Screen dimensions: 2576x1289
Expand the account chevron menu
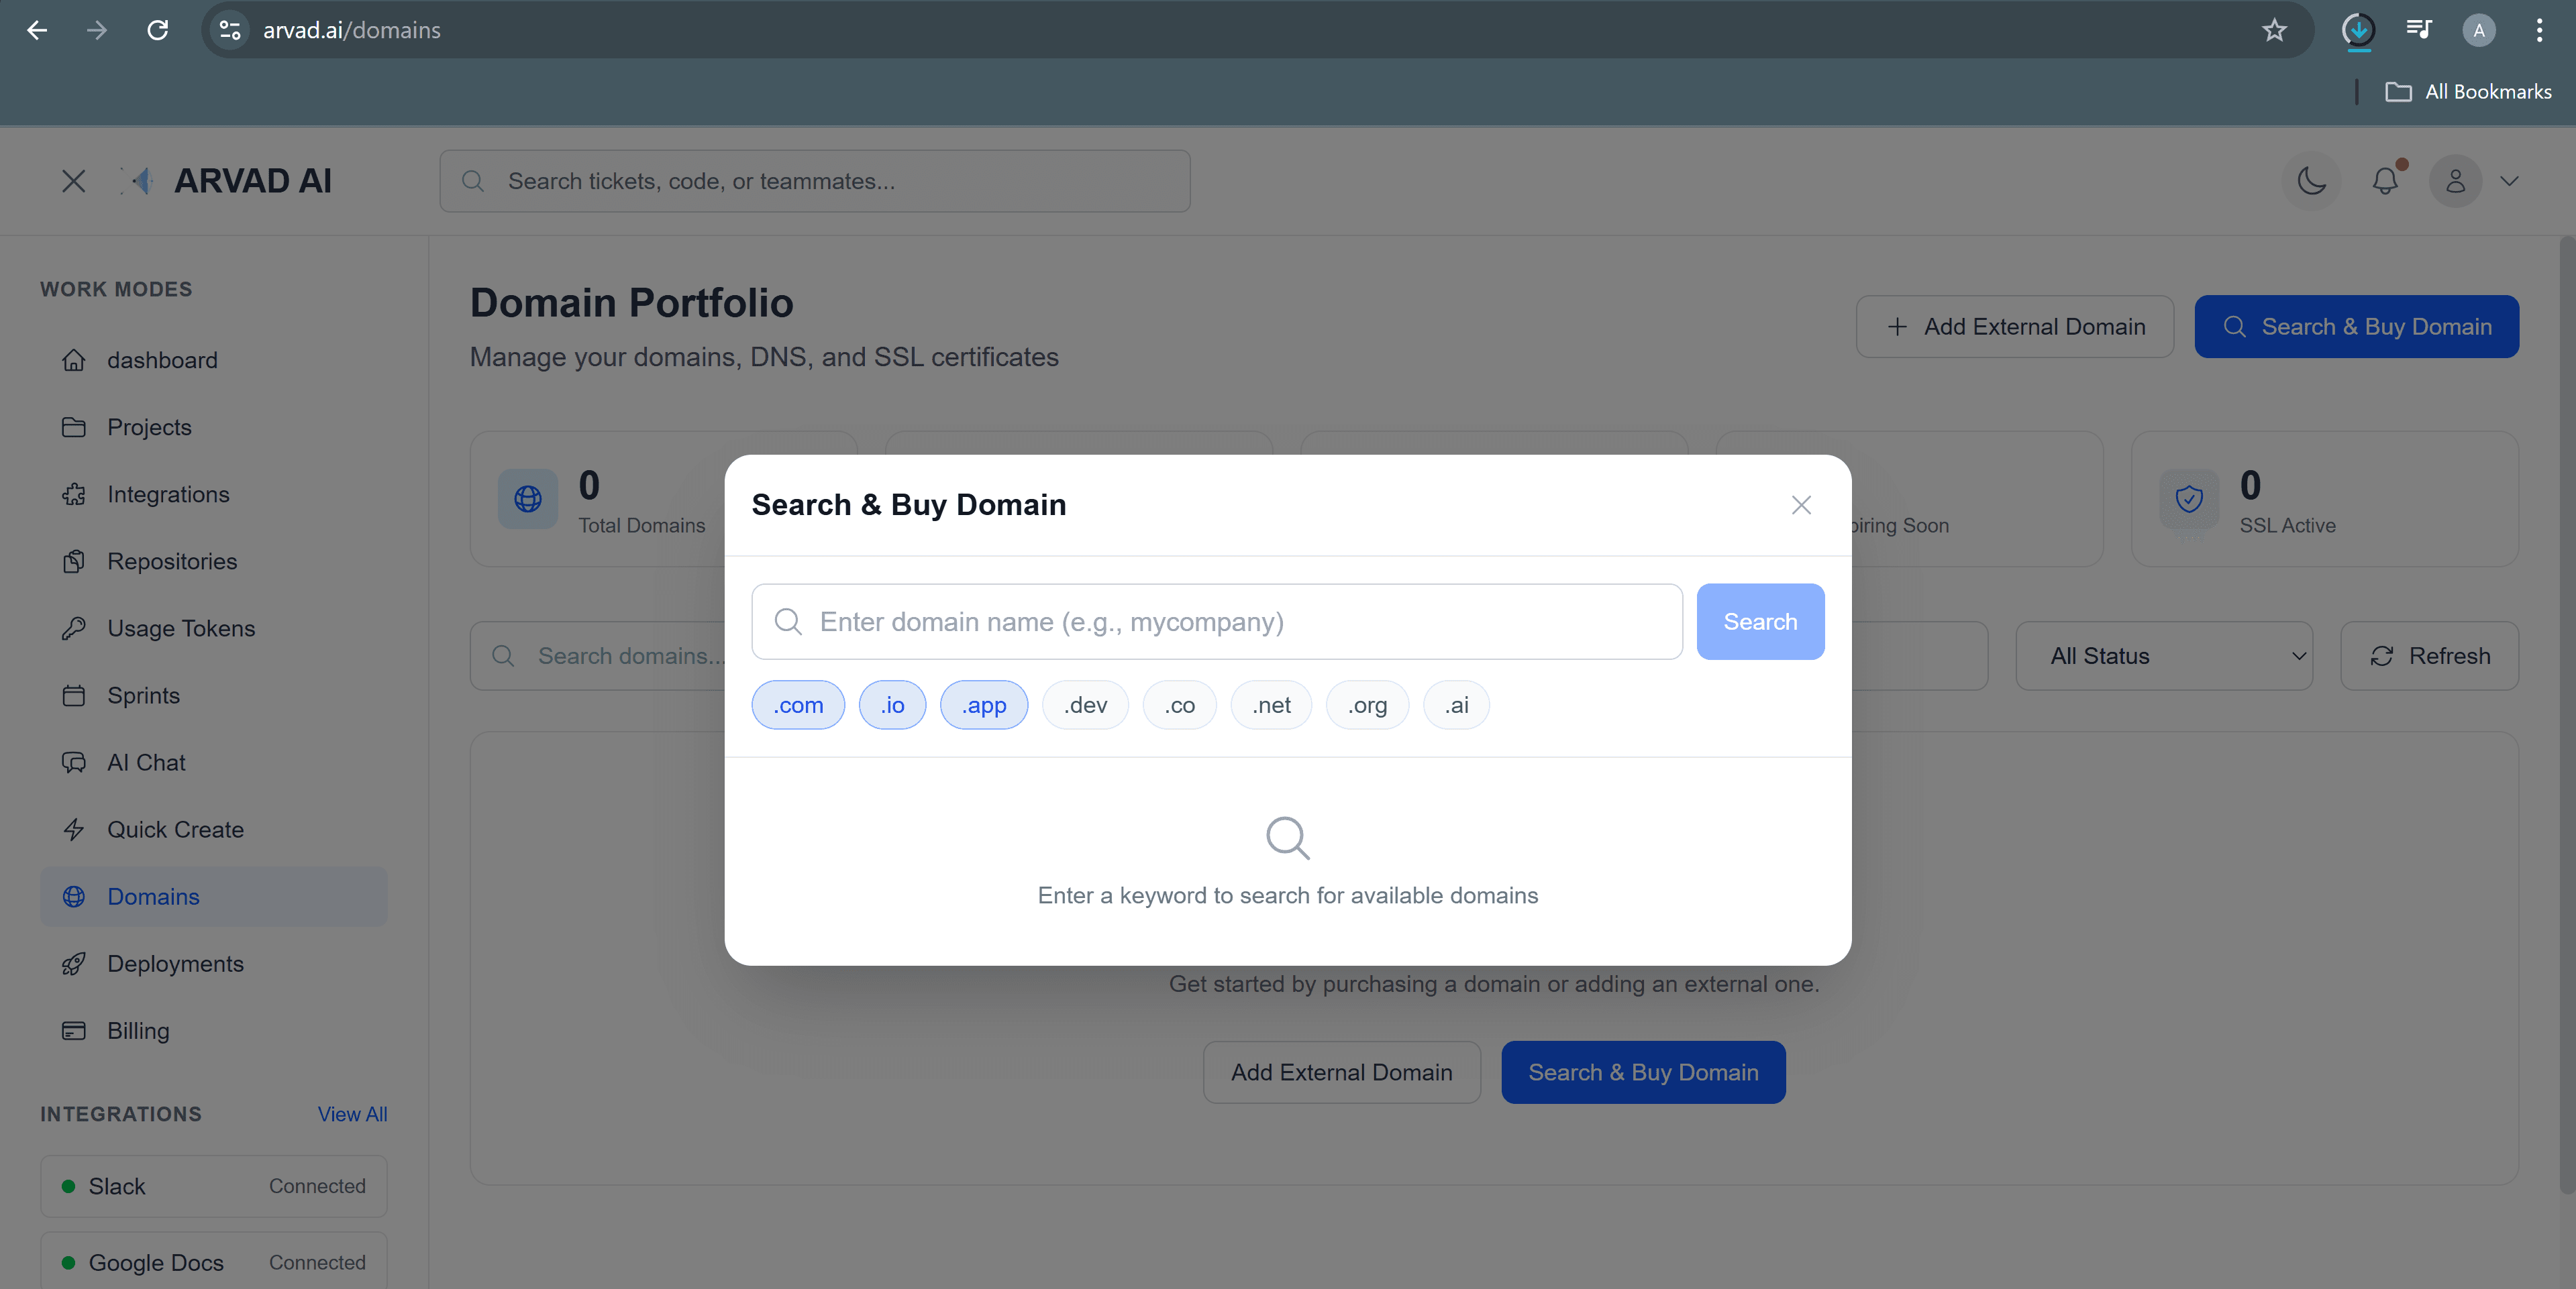click(2511, 181)
